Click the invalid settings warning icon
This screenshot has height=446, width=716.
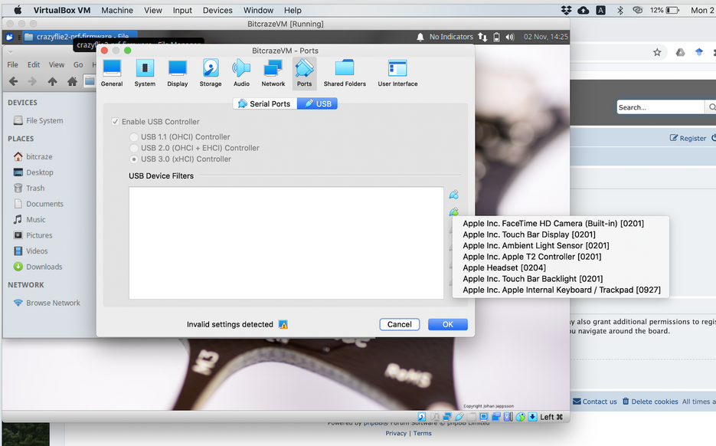pyautogui.click(x=283, y=325)
